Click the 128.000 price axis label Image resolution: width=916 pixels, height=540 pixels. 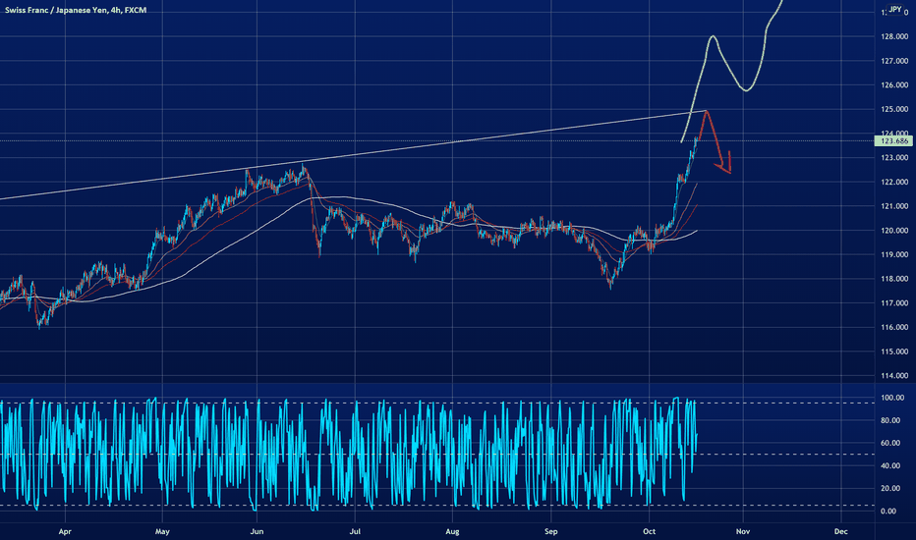894,36
